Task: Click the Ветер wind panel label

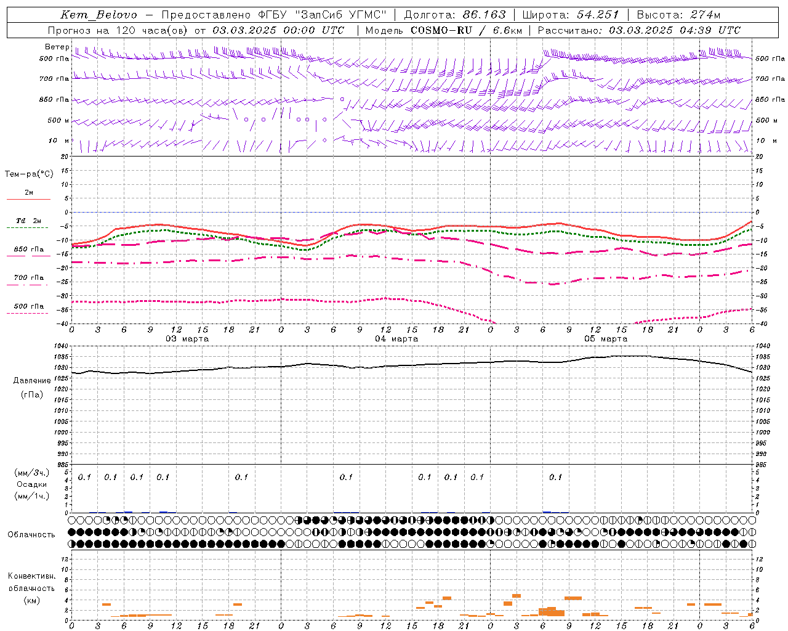Action: (57, 47)
